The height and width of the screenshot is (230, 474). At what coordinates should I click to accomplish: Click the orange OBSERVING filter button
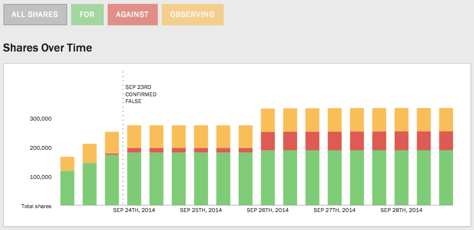coord(192,15)
